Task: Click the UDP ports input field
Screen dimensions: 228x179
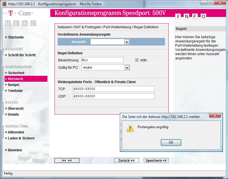Action: click(x=114, y=96)
